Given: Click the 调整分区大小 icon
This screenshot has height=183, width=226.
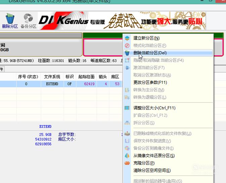Looking at the screenshot, I should [x=127, y=108].
